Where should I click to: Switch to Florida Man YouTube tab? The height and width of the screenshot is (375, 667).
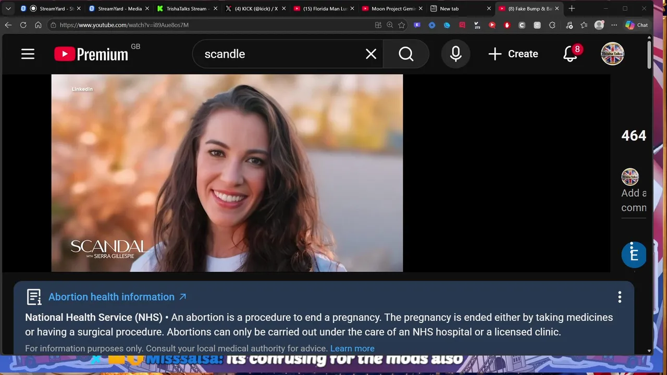pos(323,8)
